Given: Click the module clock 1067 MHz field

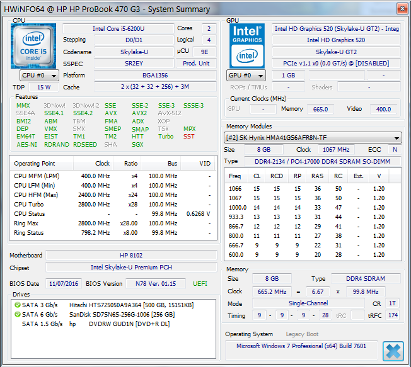Looking at the screenshot, I should [336, 149].
